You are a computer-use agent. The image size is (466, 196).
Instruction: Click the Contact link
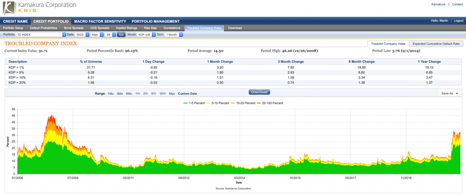pos(457,5)
